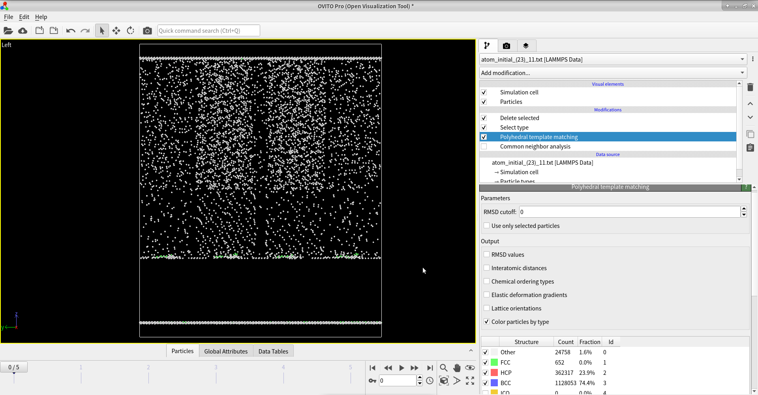Viewport: 758px width, 395px height.
Task: Click the RMSD cutoff input field
Action: 629,212
